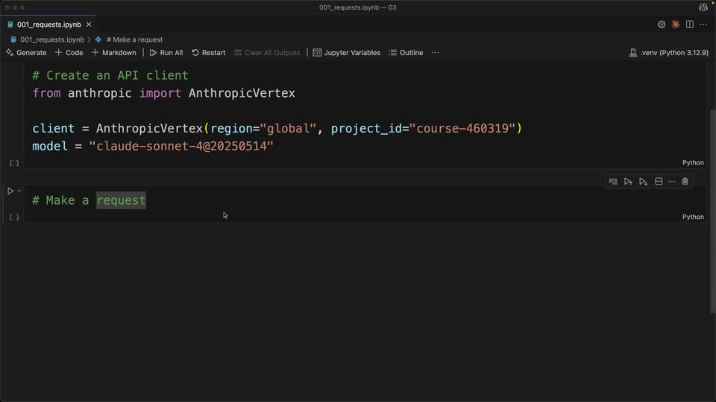Click the "global" region string
This screenshot has height=402, width=716.
tap(288, 129)
